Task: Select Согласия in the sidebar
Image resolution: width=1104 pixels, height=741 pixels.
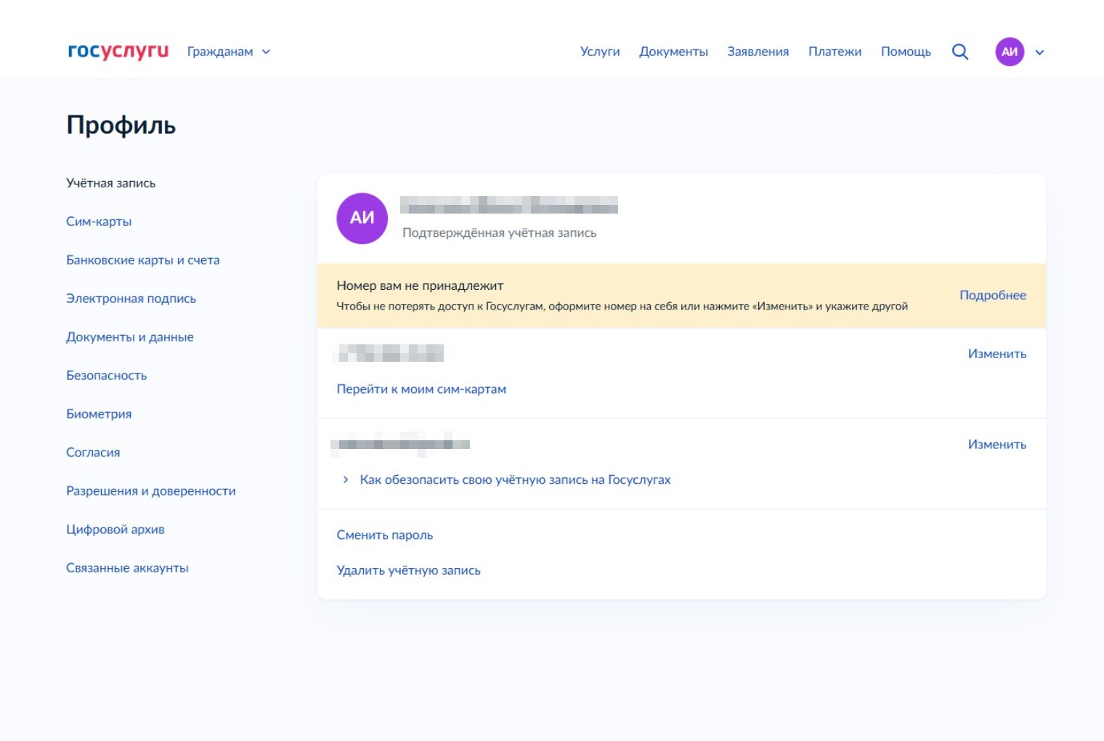Action: [93, 453]
